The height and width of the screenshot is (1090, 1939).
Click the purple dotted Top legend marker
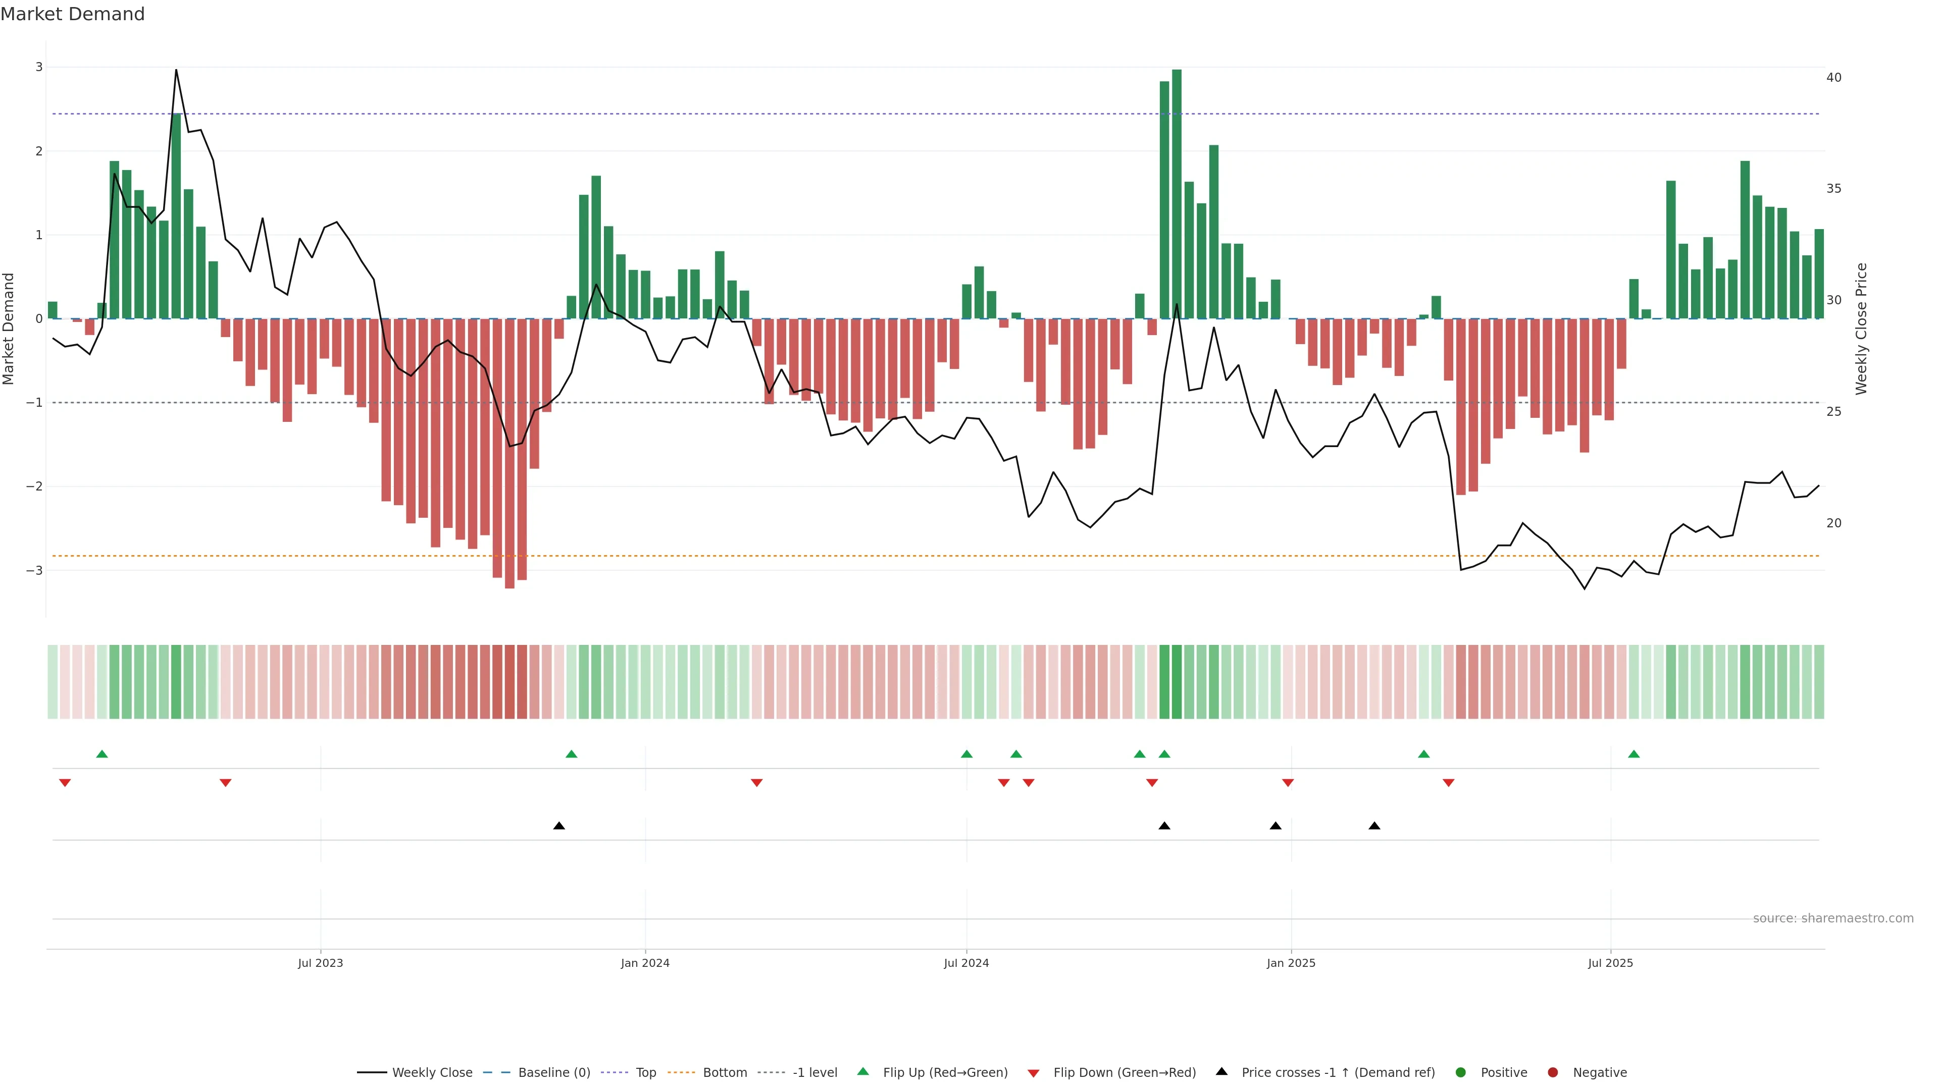coord(614,1072)
